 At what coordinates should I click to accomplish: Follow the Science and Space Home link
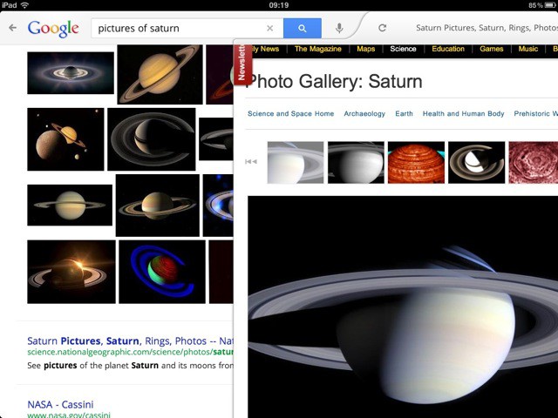[x=290, y=114]
